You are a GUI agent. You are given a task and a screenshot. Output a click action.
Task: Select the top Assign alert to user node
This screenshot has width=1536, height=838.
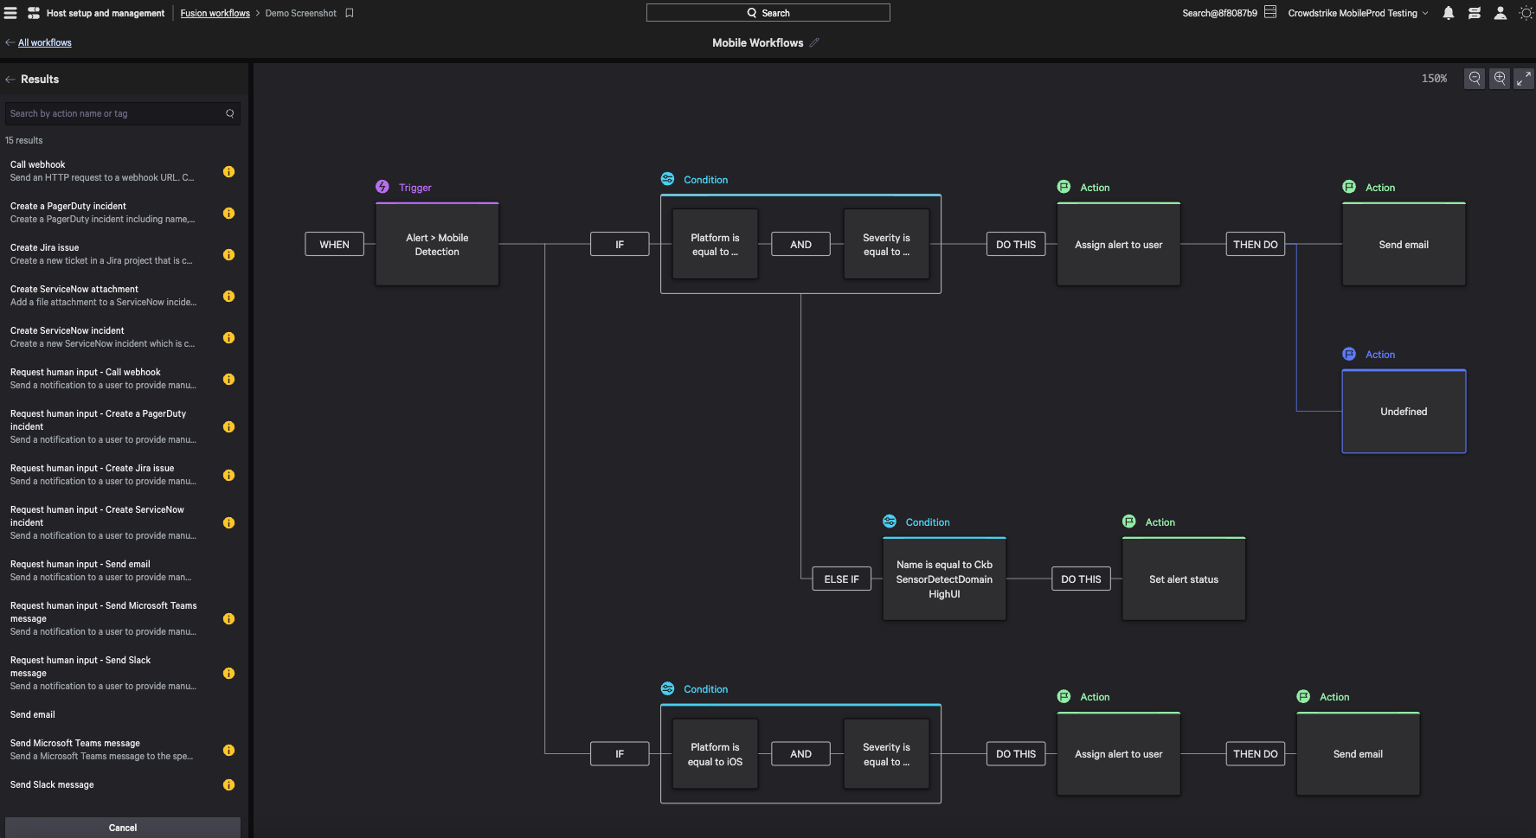point(1118,245)
